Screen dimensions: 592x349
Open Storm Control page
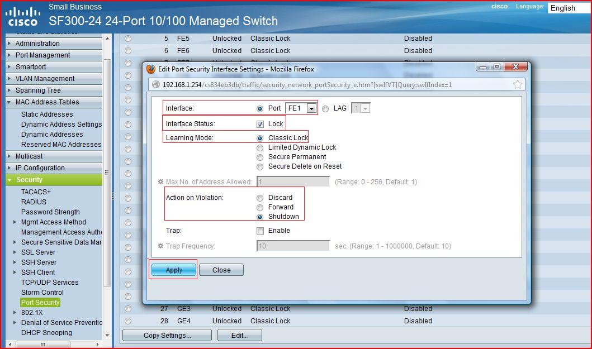click(x=42, y=293)
